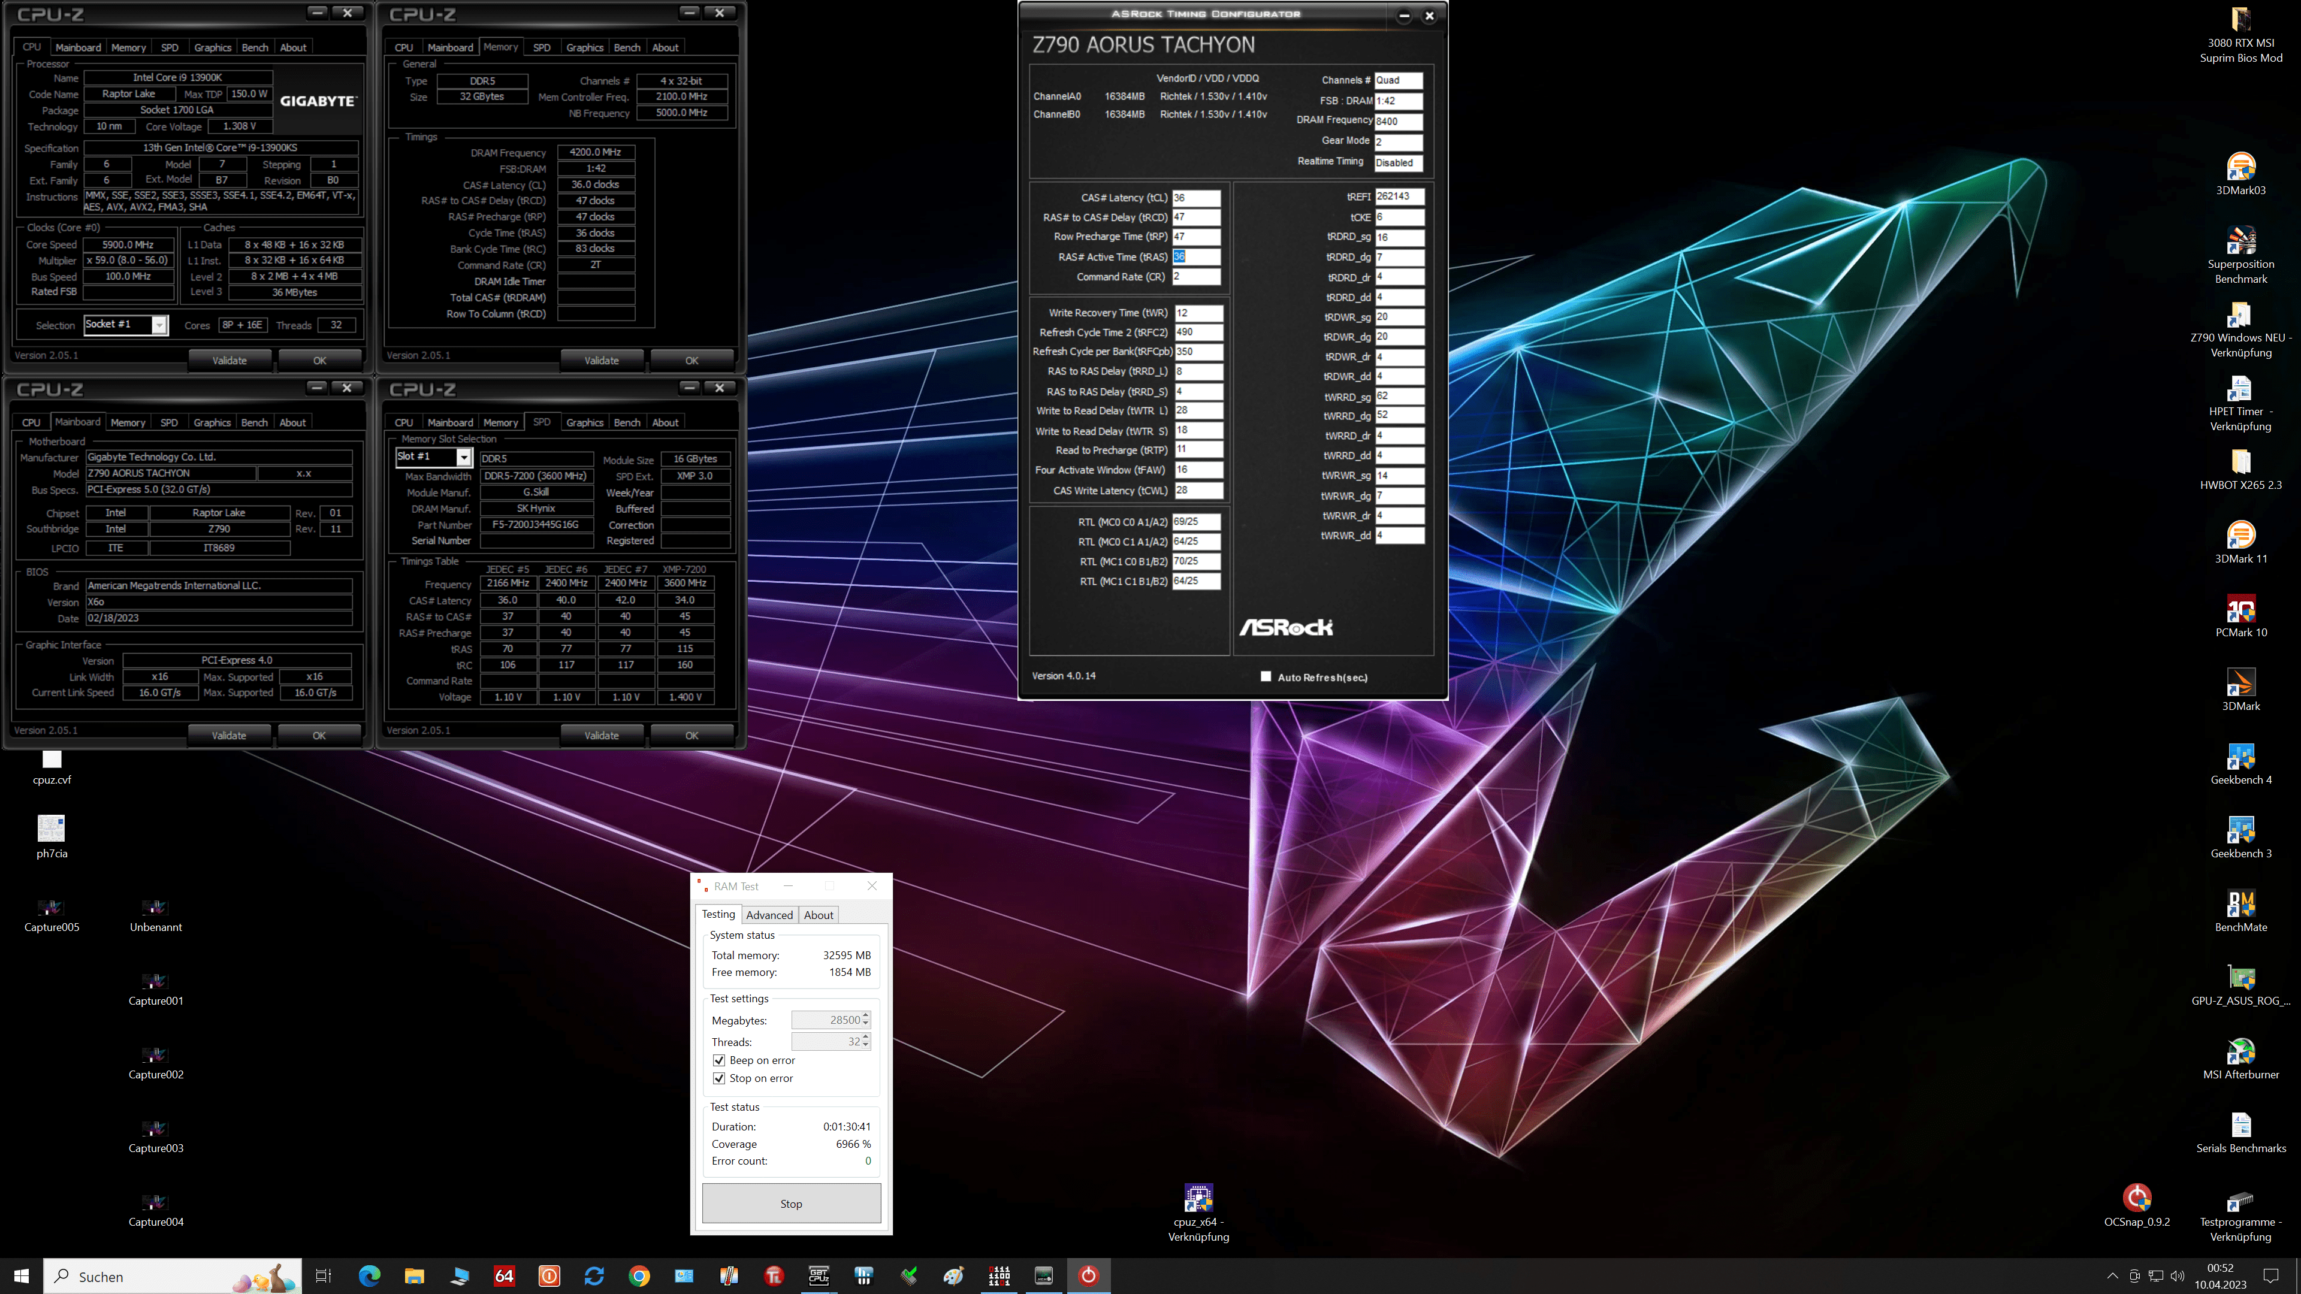Click Validate in CPU-Z SPD window

(601, 735)
